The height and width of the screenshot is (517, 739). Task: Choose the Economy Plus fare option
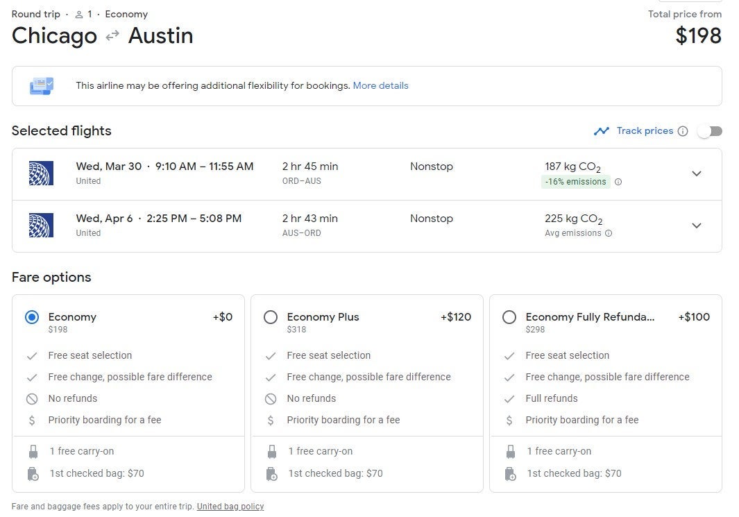pos(271,317)
